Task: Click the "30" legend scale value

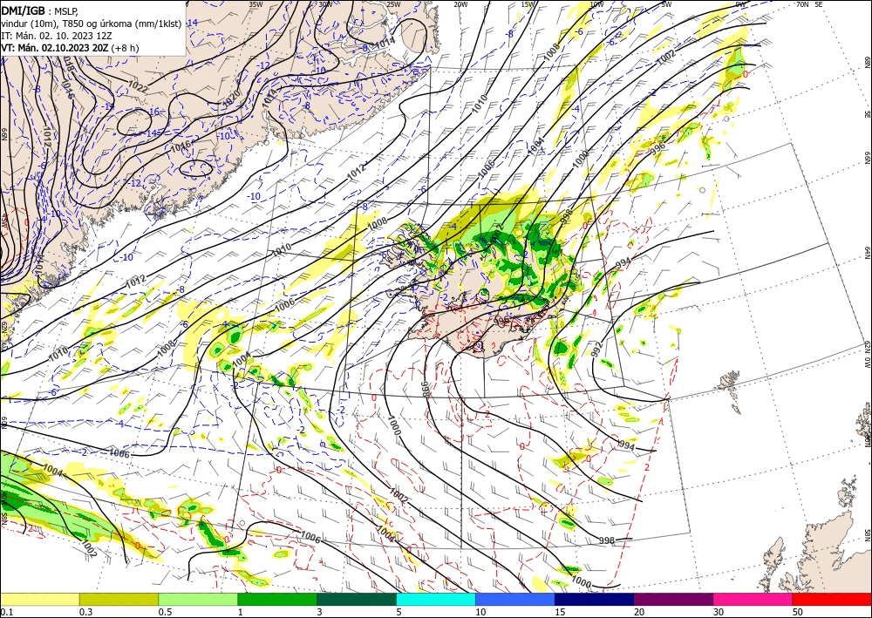Action: click(719, 612)
